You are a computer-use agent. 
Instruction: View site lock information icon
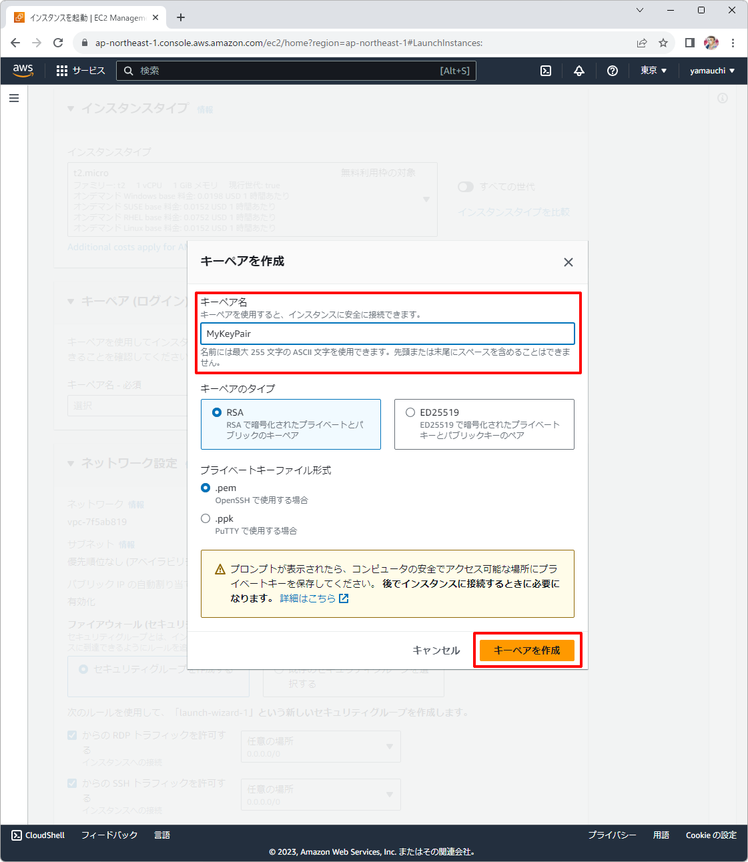tap(84, 43)
